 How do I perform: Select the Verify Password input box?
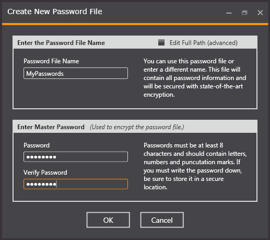click(76, 184)
